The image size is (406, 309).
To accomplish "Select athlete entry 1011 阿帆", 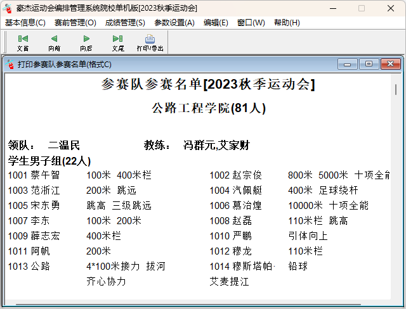I will (x=29, y=251).
